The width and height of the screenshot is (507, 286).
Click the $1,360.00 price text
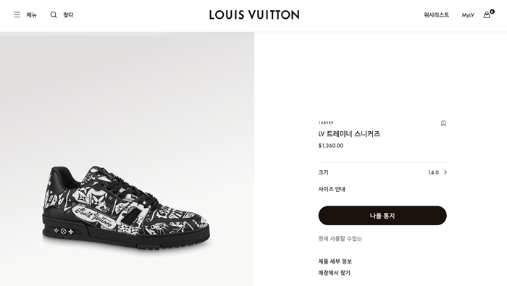(331, 146)
